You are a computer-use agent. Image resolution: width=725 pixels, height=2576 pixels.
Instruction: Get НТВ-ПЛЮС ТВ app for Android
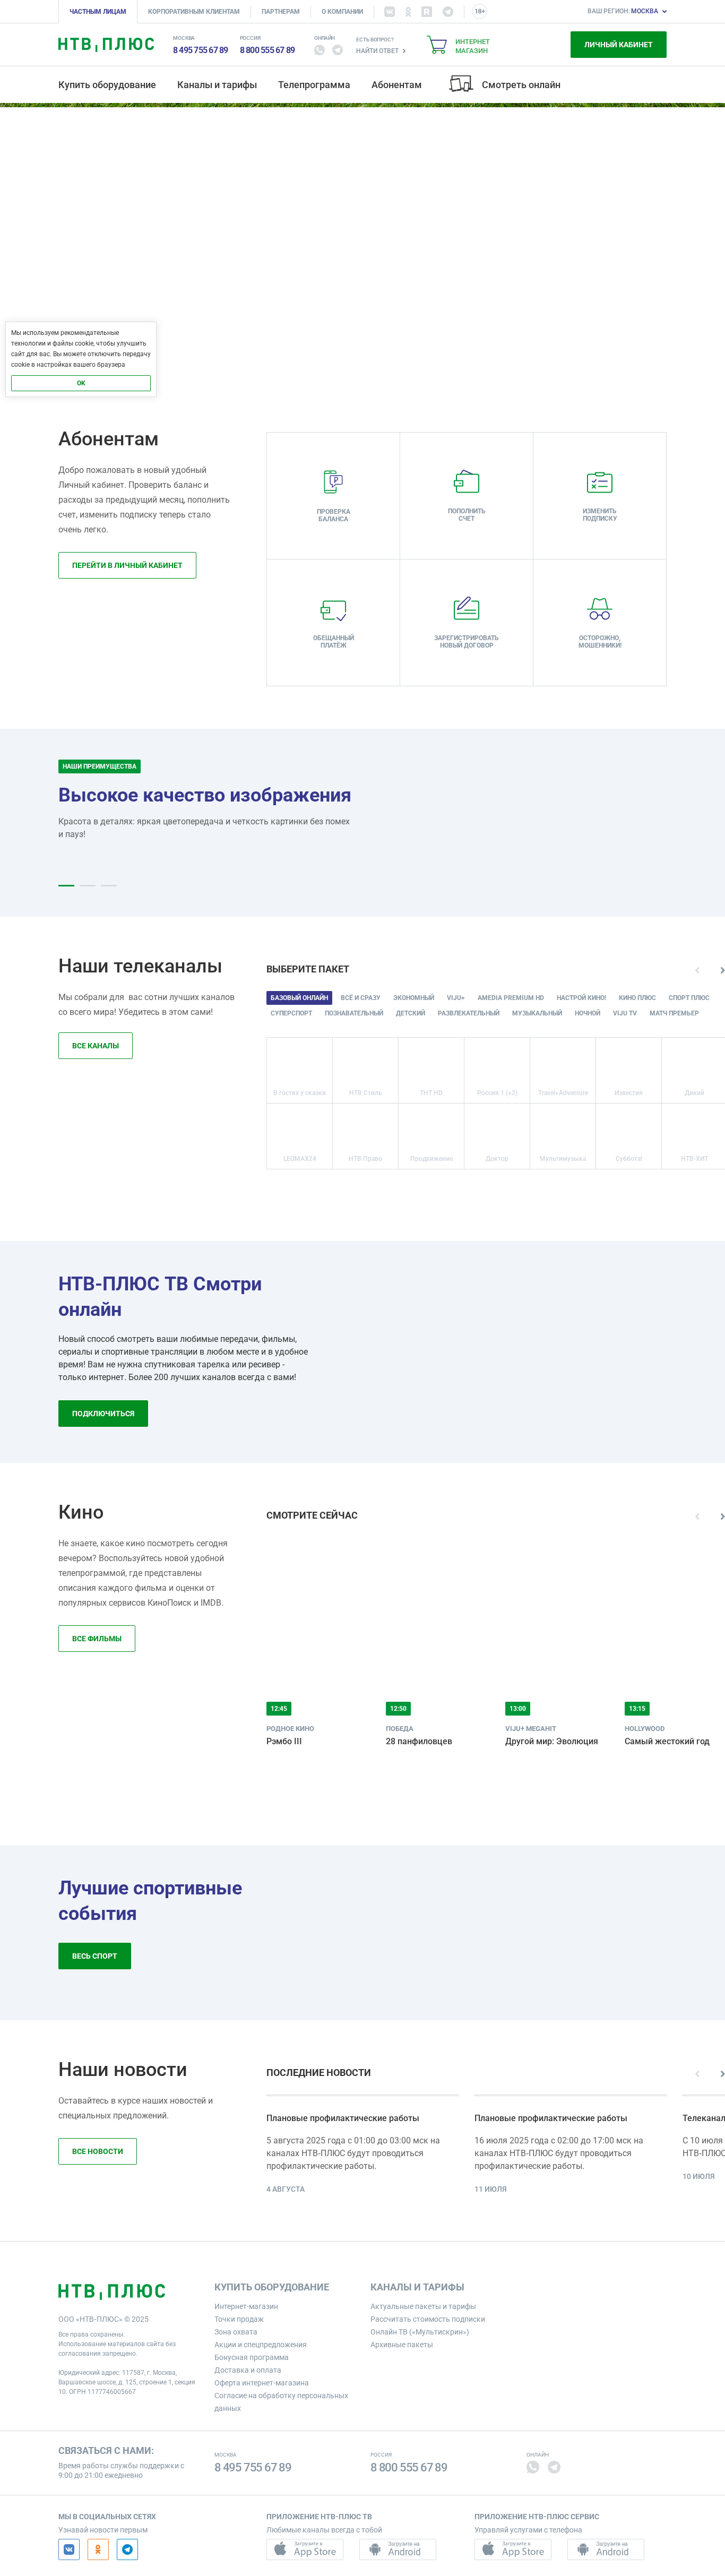397,2549
